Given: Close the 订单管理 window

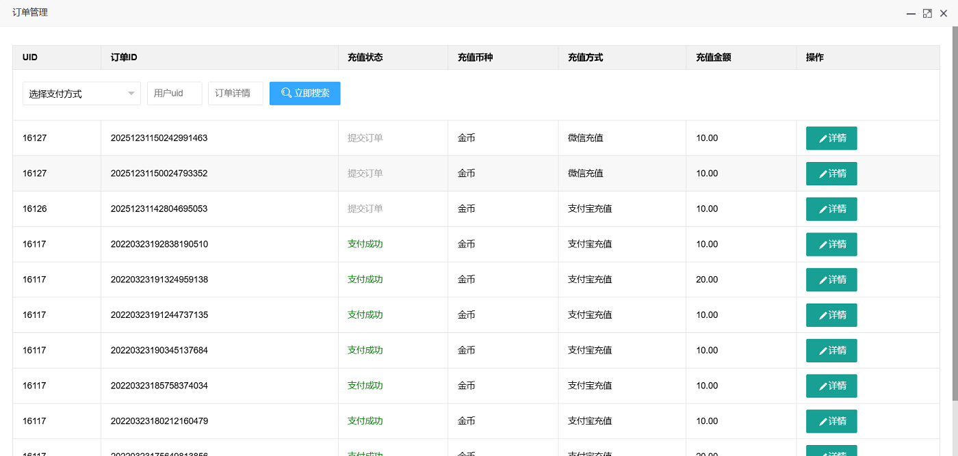Looking at the screenshot, I should (944, 13).
